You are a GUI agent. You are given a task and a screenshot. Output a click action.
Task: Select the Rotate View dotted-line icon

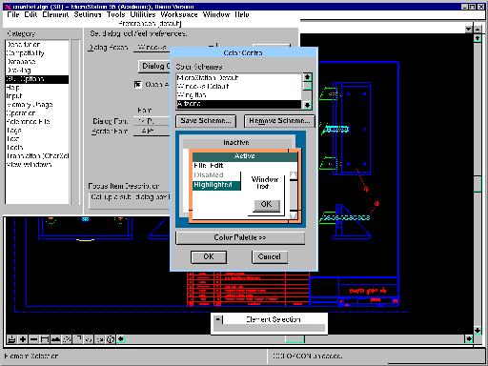67,339
